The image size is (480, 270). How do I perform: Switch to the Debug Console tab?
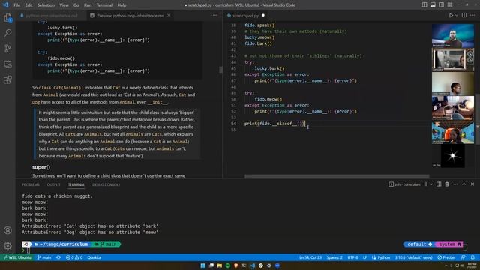pos(106,184)
